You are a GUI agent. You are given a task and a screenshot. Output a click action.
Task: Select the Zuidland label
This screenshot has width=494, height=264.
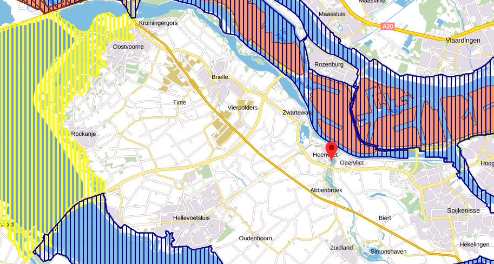pos(341,248)
